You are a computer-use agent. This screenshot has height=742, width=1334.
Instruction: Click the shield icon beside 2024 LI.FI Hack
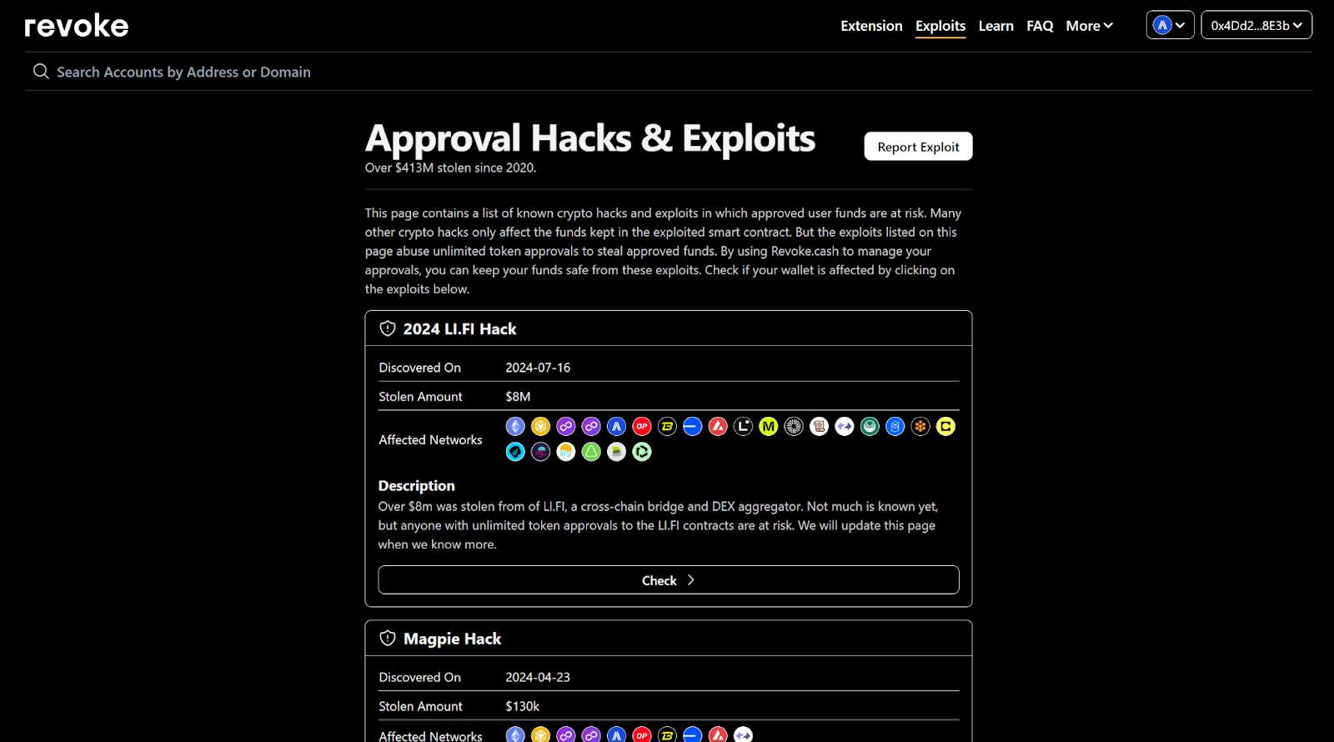(388, 328)
